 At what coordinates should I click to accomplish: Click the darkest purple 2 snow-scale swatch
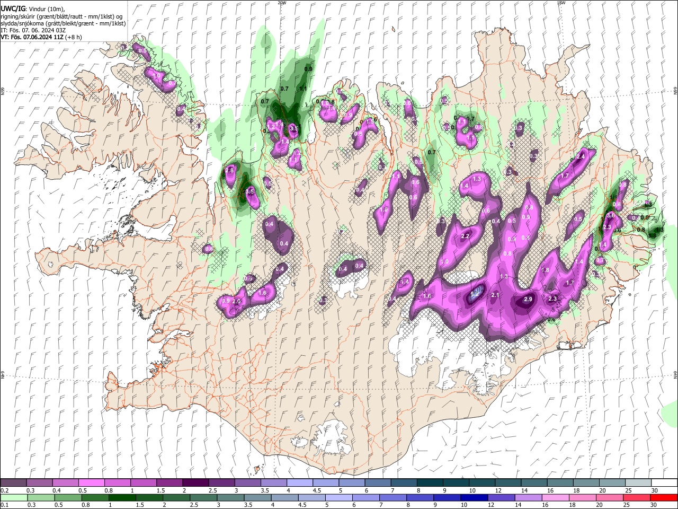195,483
